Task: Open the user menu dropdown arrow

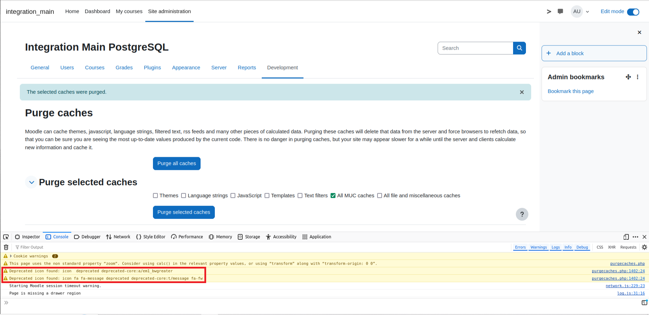Action: pos(587,12)
